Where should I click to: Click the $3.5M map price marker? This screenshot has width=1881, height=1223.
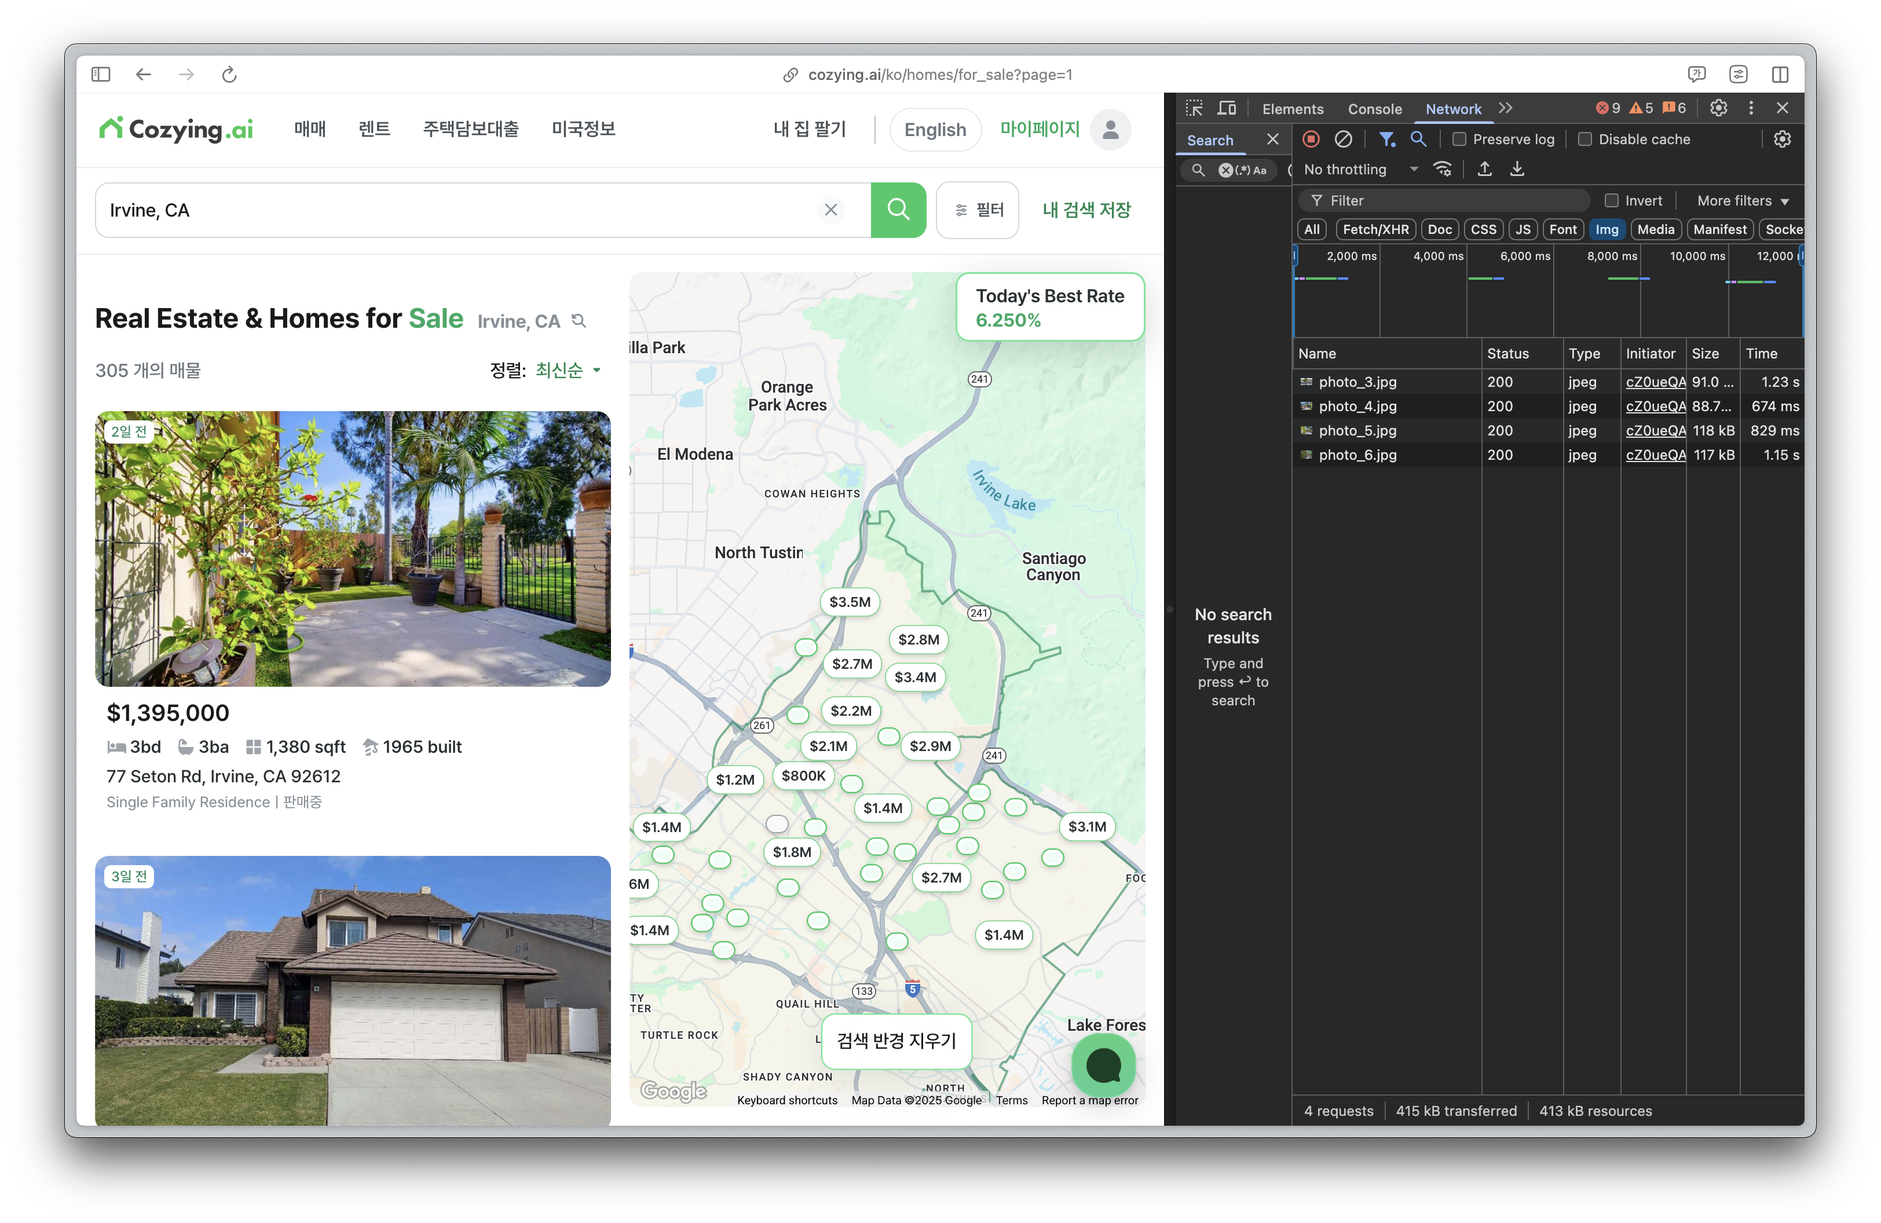click(x=850, y=602)
